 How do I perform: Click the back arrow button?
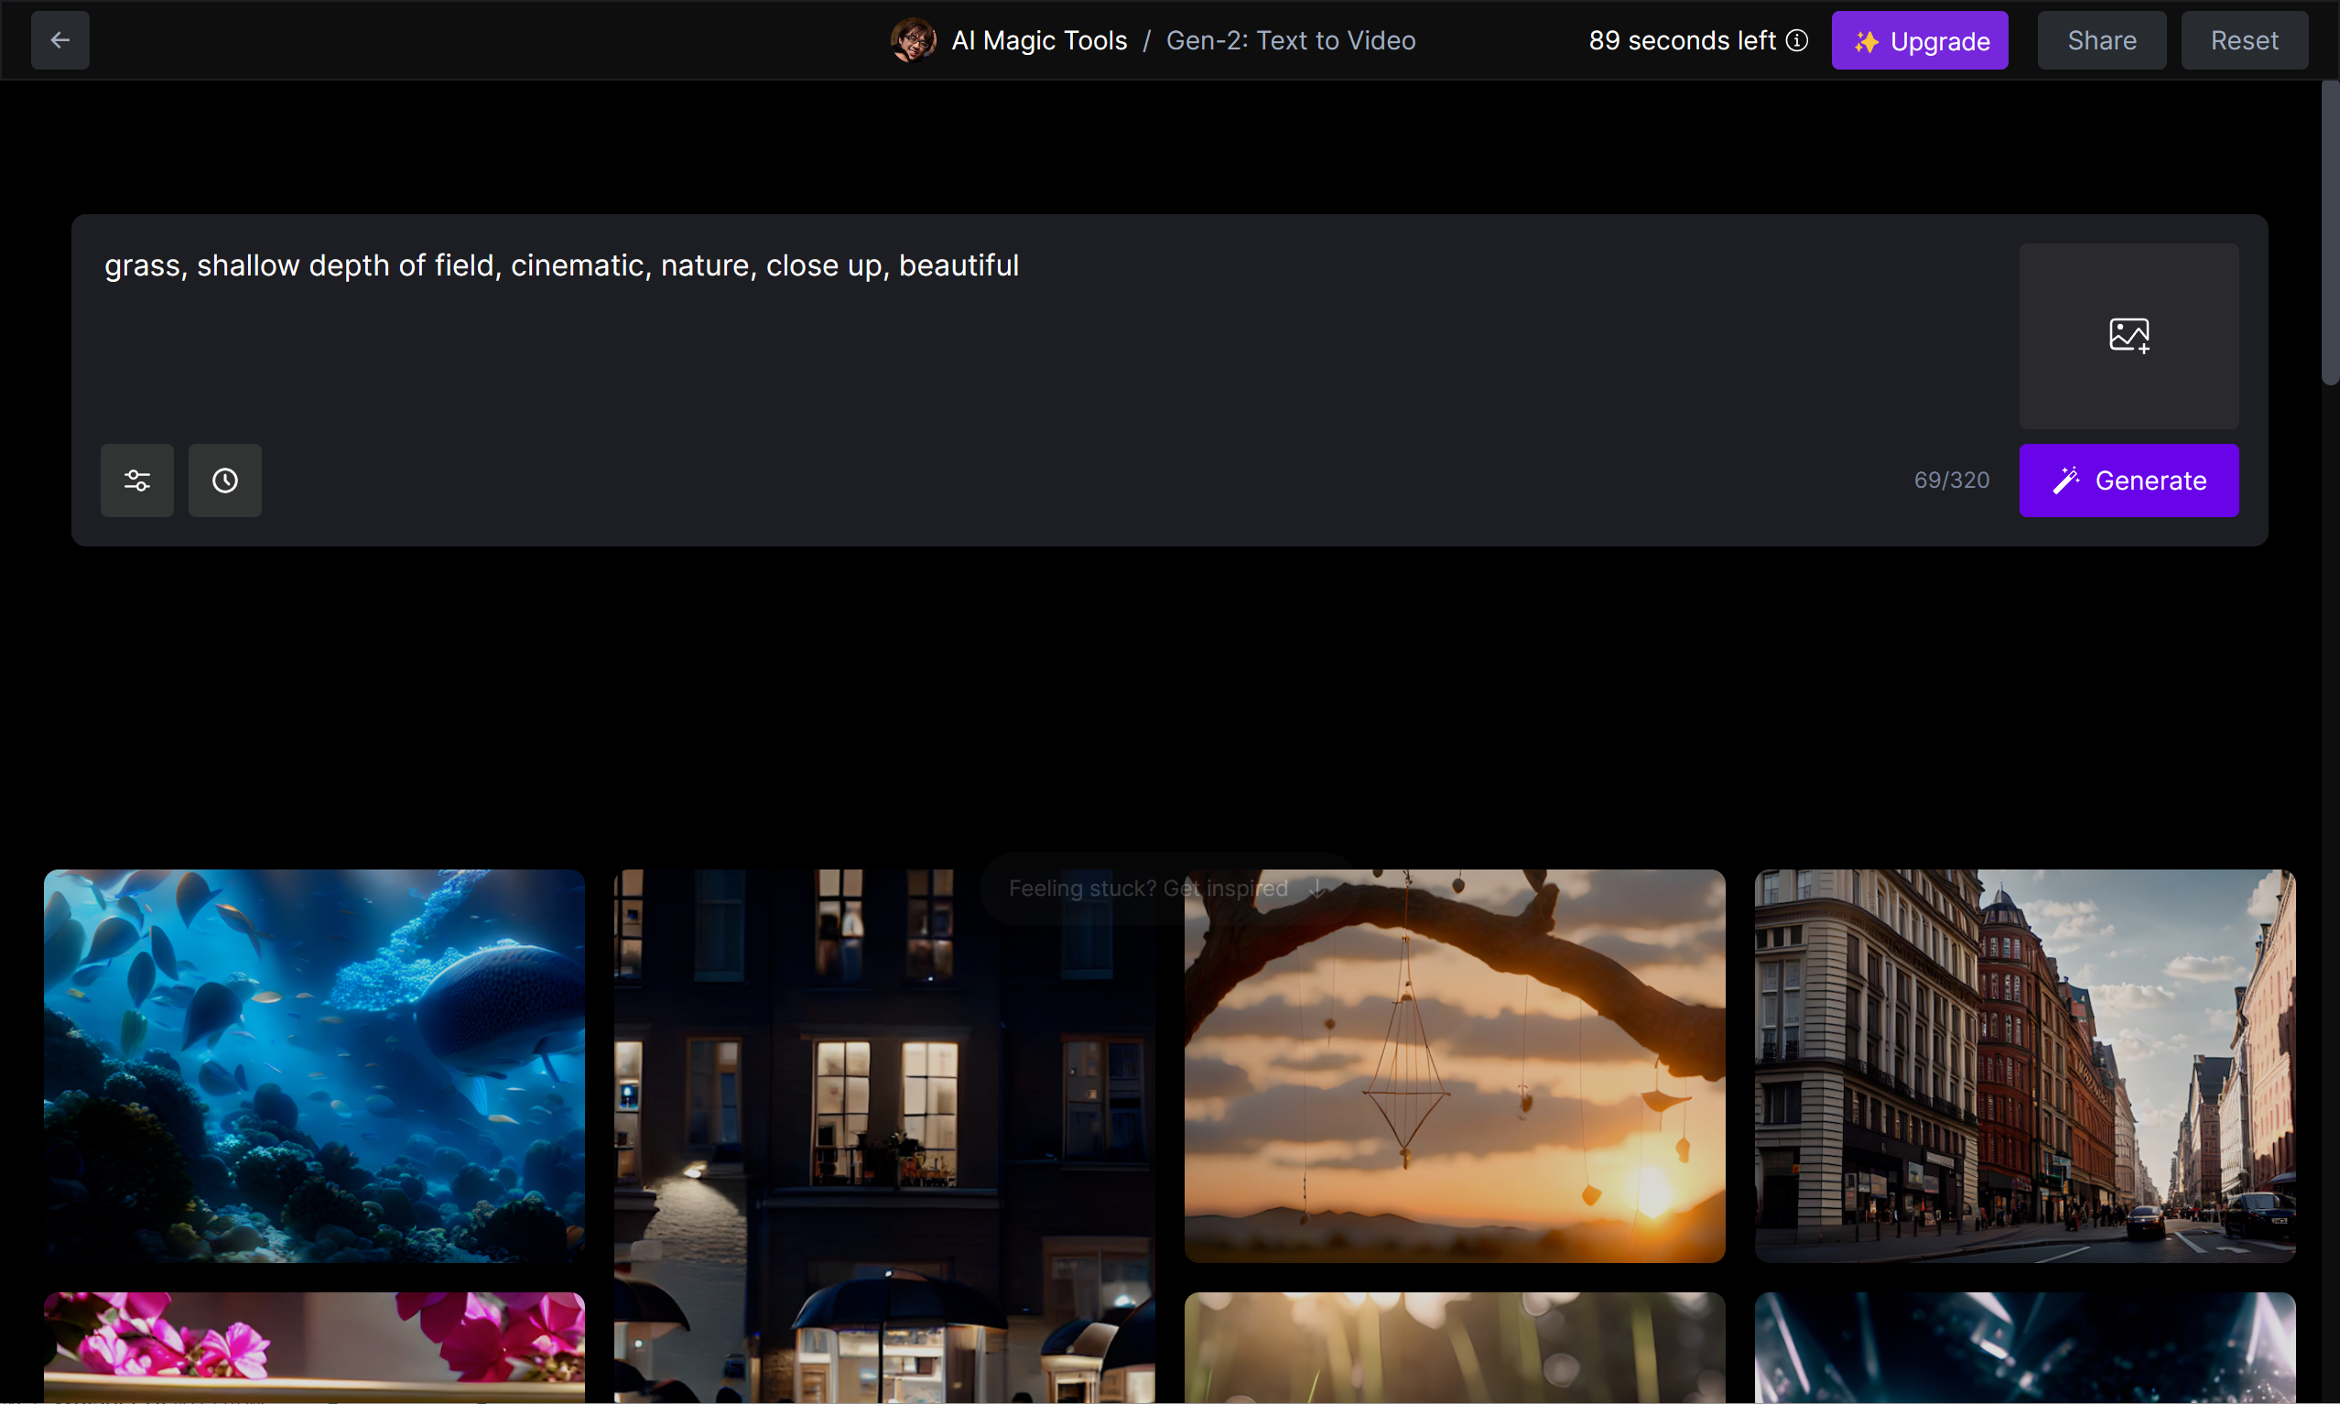[x=60, y=40]
